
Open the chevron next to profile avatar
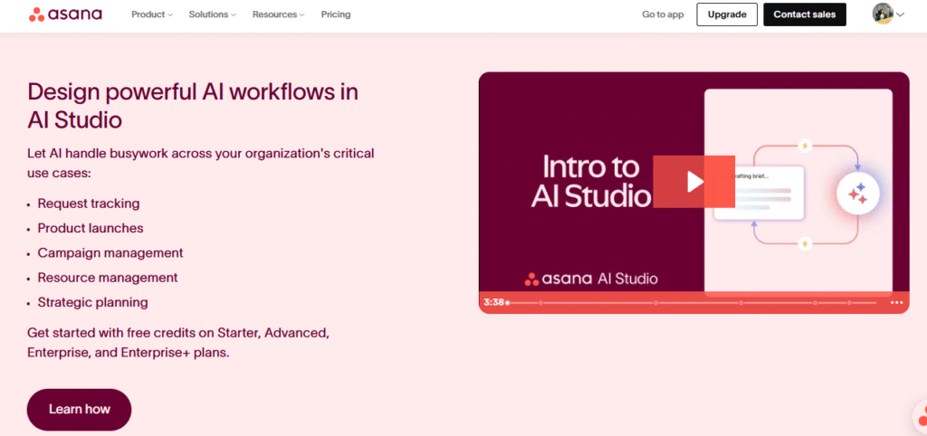coord(900,14)
